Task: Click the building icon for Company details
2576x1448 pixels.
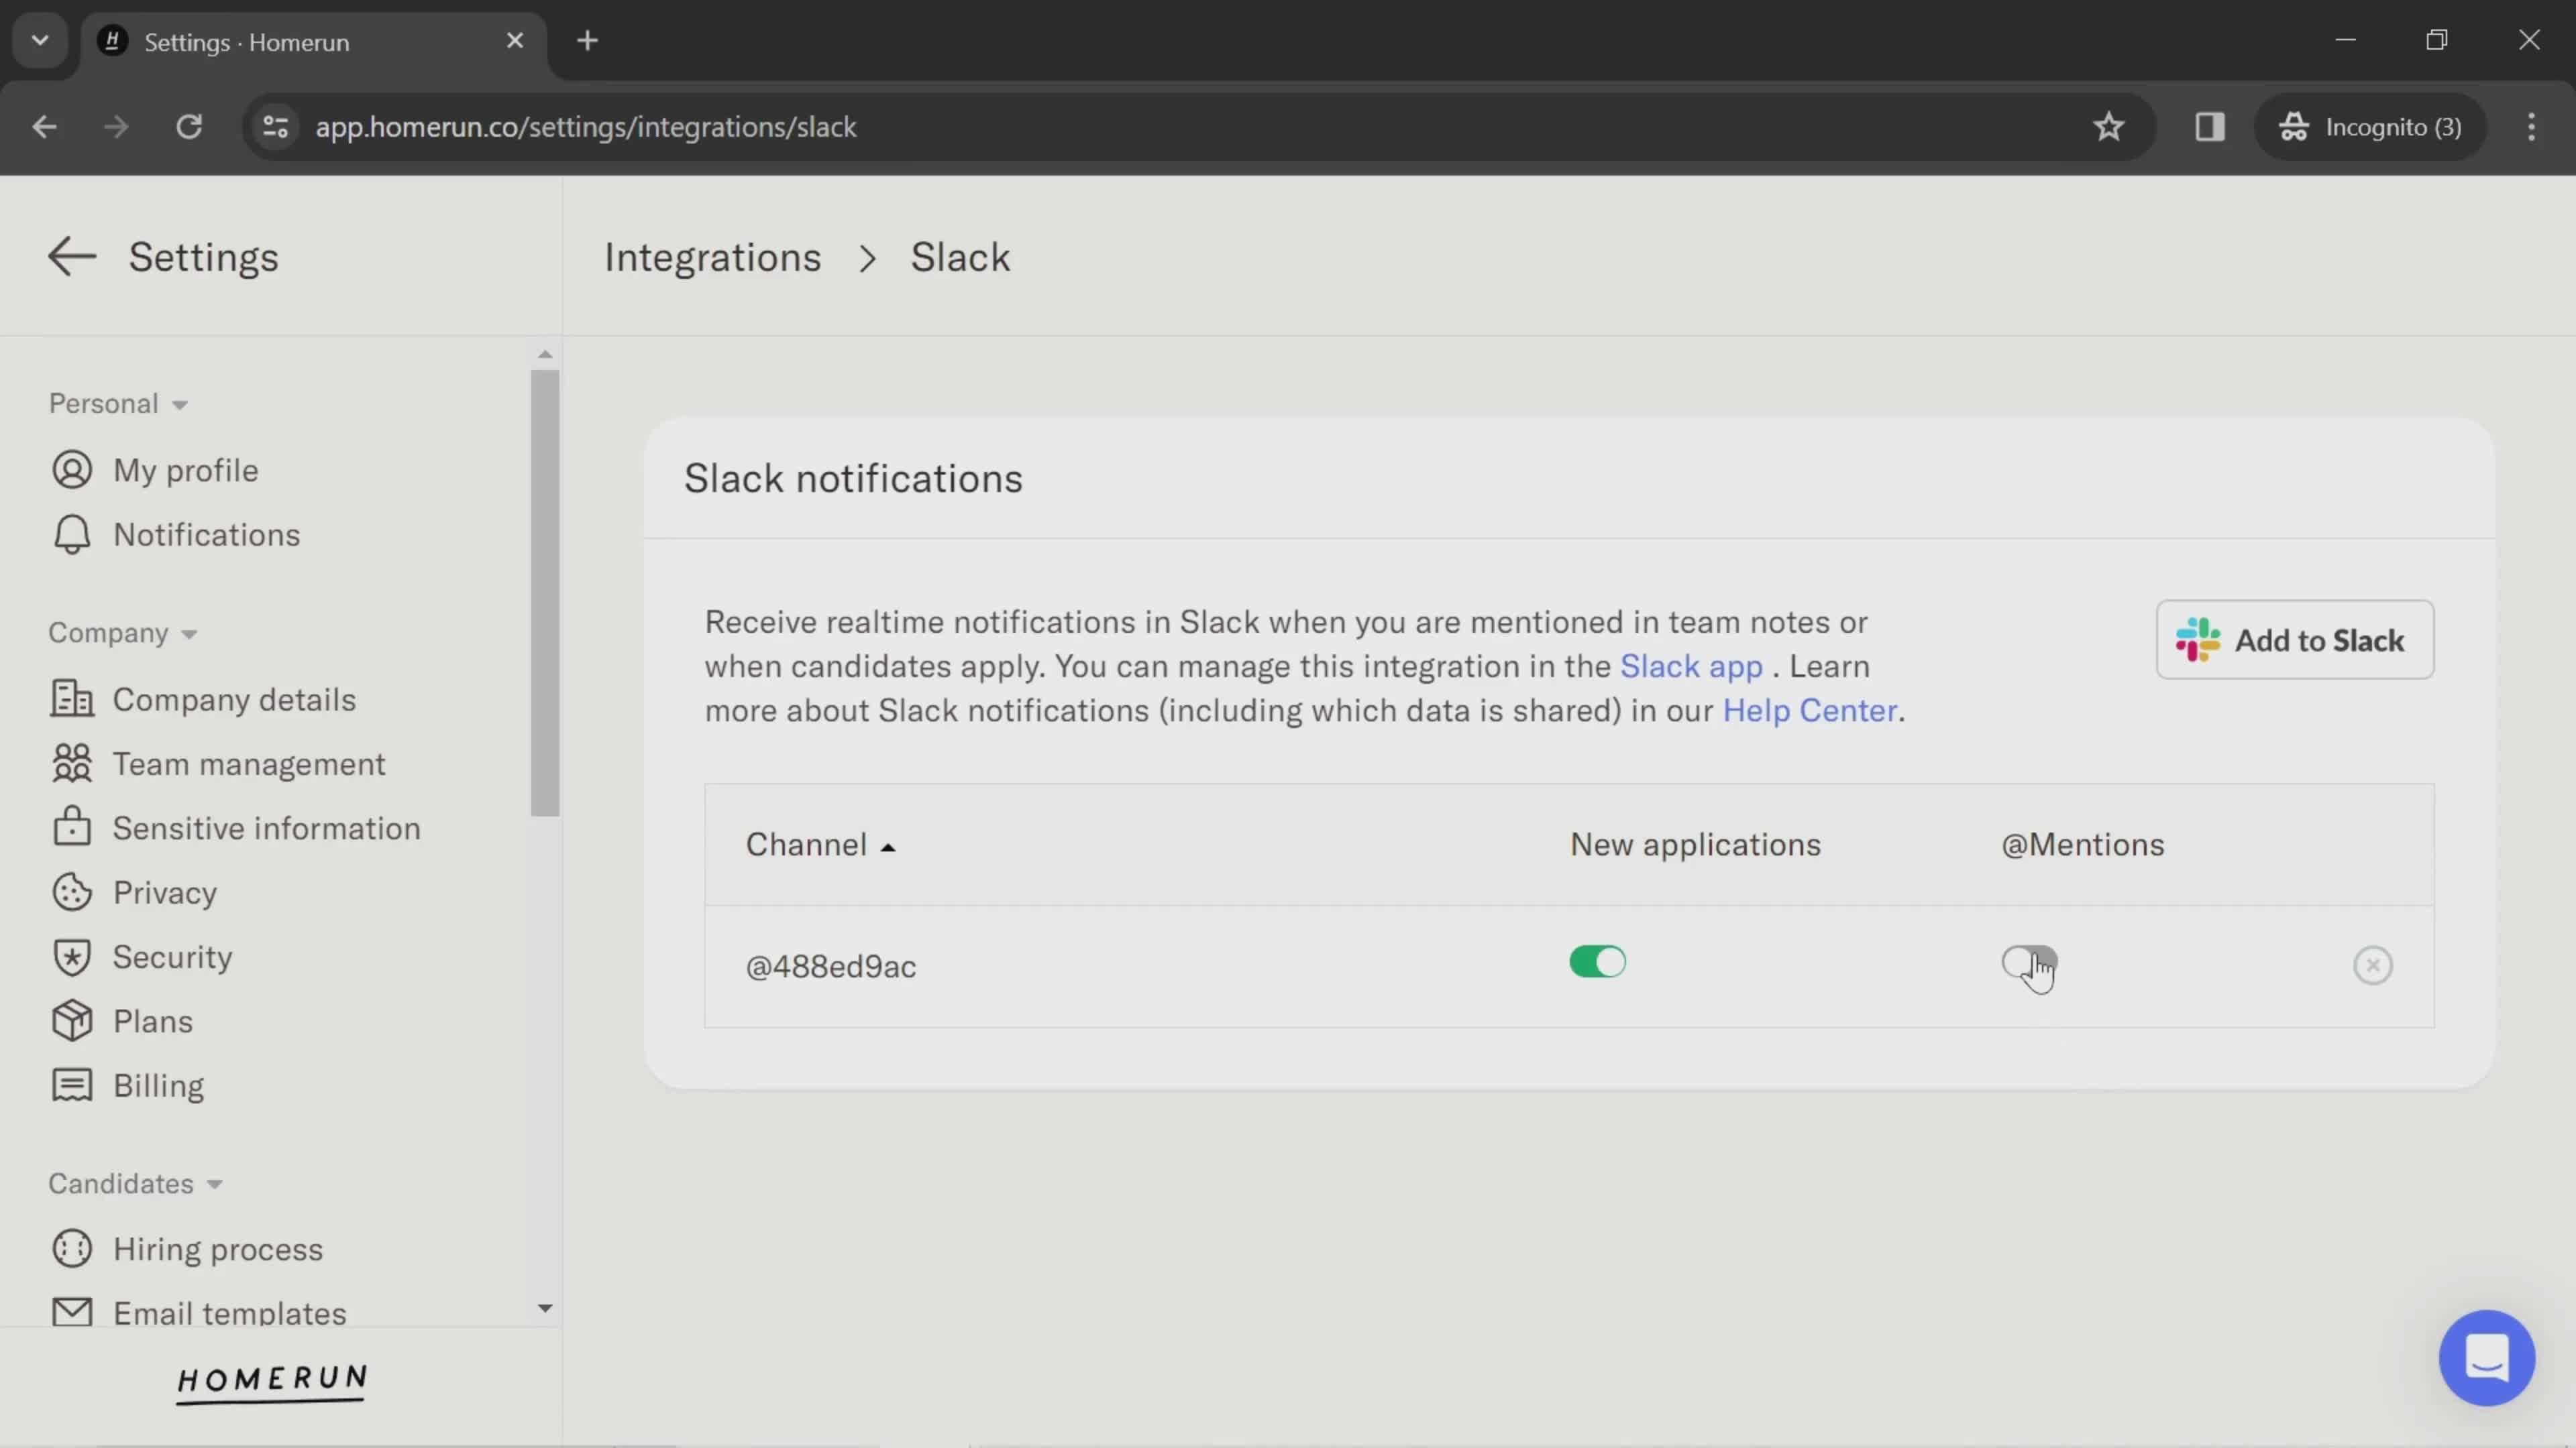Action: click(72, 699)
